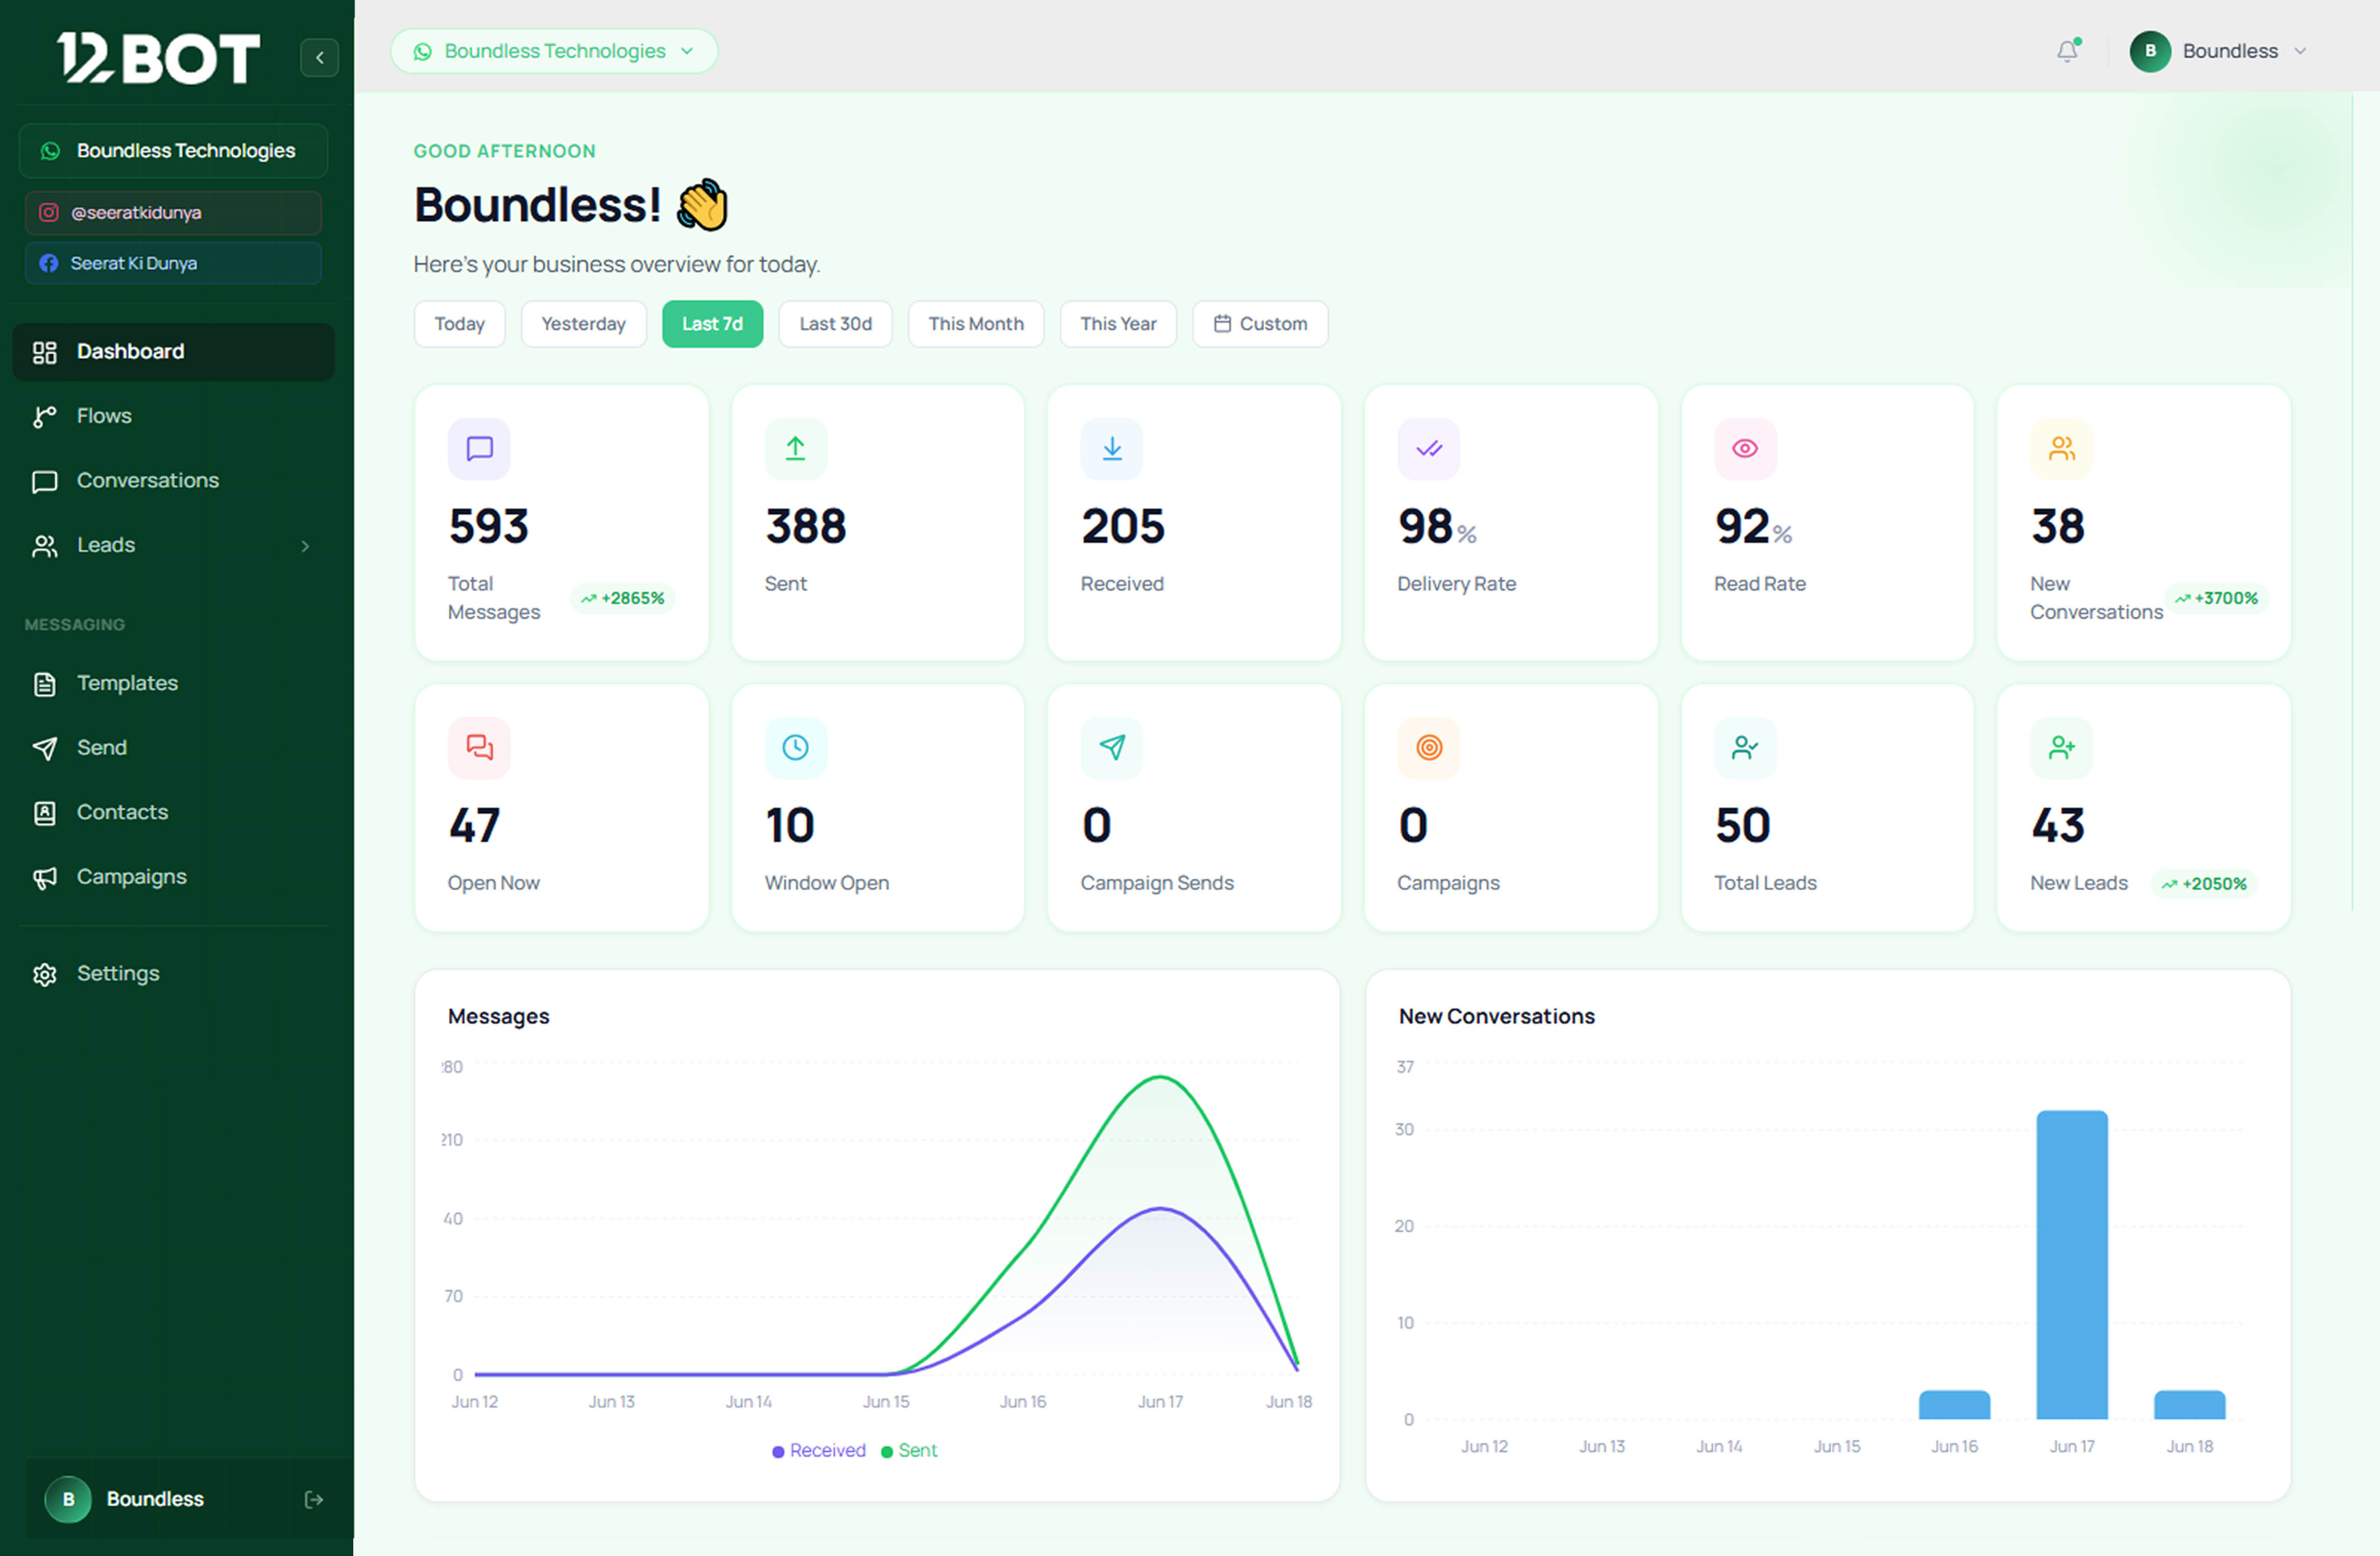Click the Read Rate eye icon
Screen dimensions: 2380x1556
(1744, 448)
